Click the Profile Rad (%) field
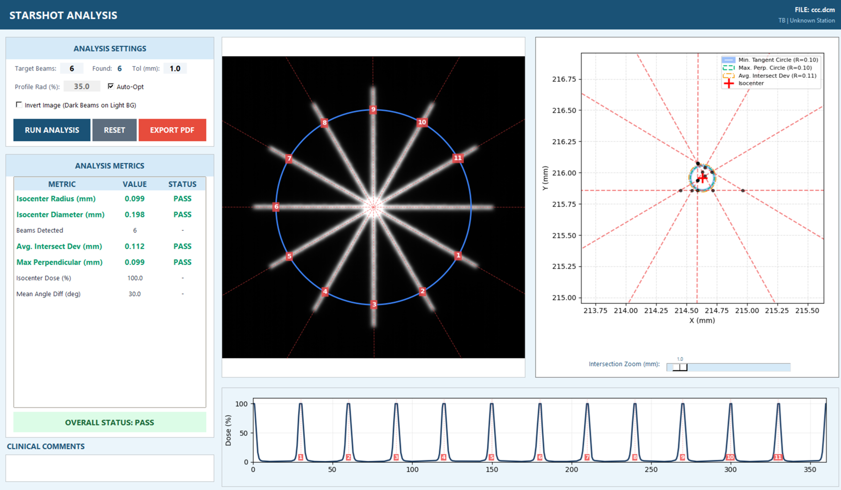 pos(82,86)
